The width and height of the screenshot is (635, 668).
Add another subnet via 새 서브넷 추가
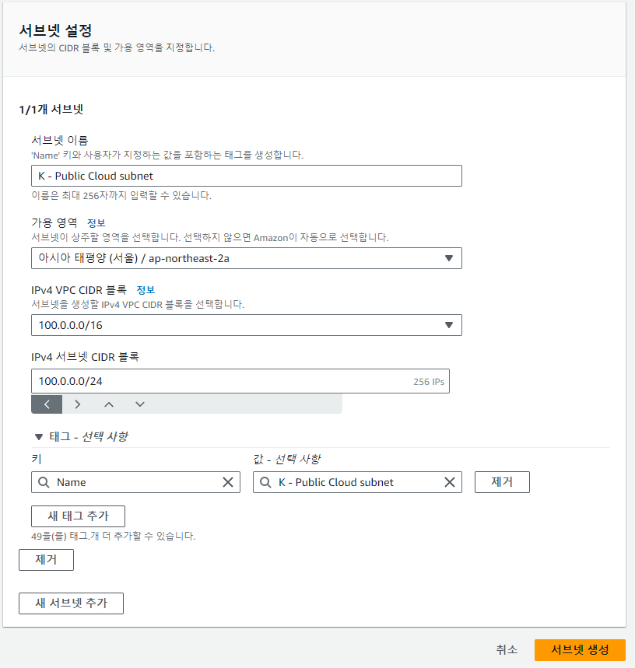[71, 603]
